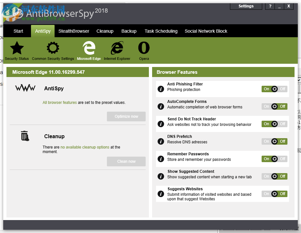Click the Cleanup trash can icon
Viewport: 301px width, 233px height.
click(25, 136)
